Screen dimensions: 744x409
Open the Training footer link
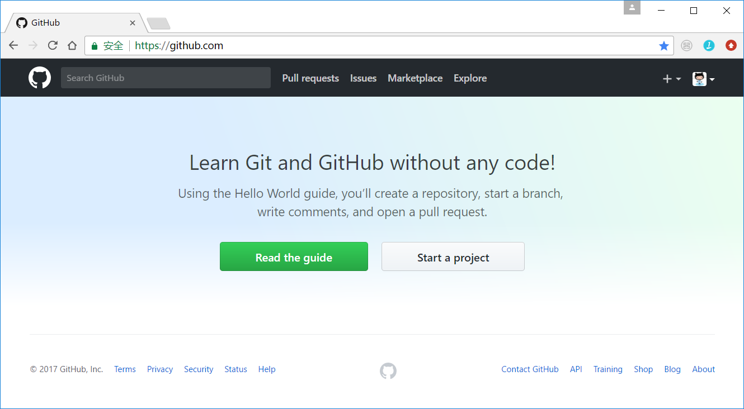pos(608,369)
